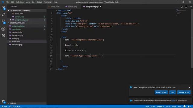
Task: Open feedback smiley in status bar
Action: 184,106
